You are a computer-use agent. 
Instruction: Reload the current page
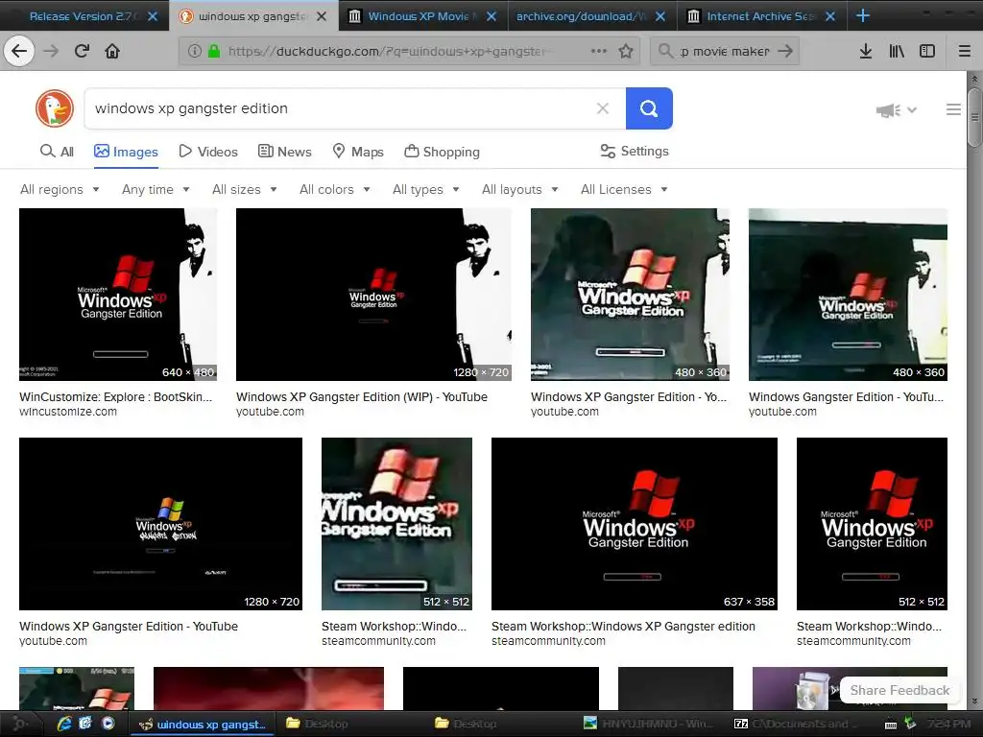(82, 51)
